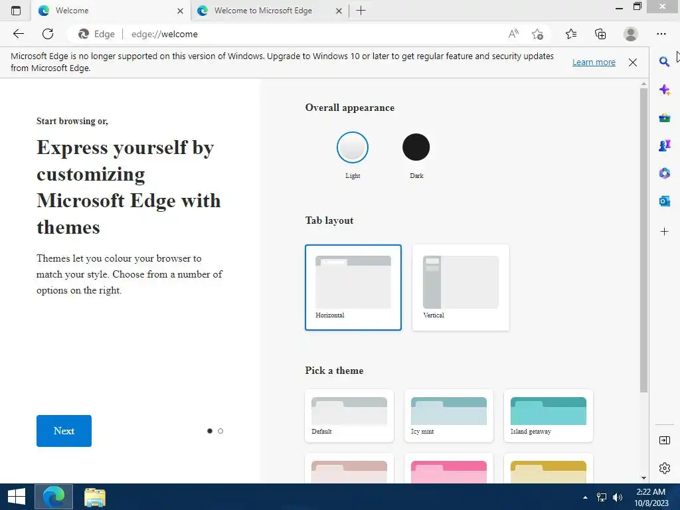Select the Dark appearance option

pos(416,147)
